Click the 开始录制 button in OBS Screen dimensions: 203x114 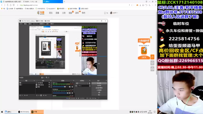point(99,86)
